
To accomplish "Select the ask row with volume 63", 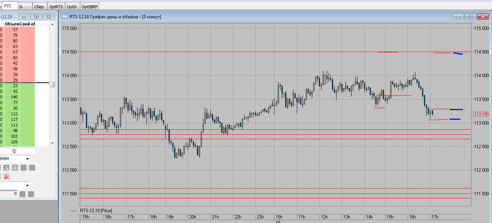I will pyautogui.click(x=17, y=46).
